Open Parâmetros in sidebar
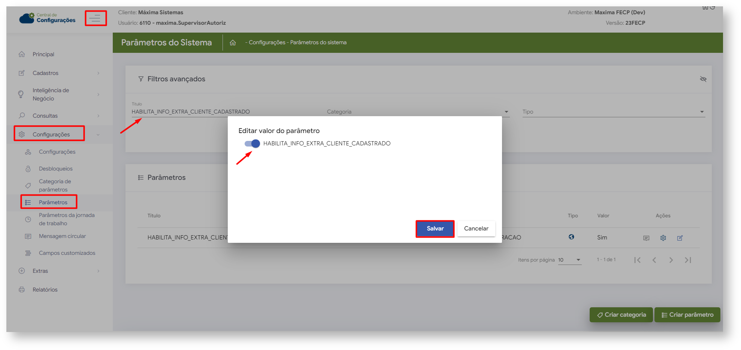 click(x=53, y=202)
